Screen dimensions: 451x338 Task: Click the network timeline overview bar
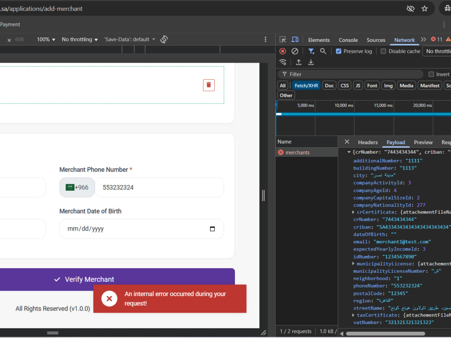point(363,114)
